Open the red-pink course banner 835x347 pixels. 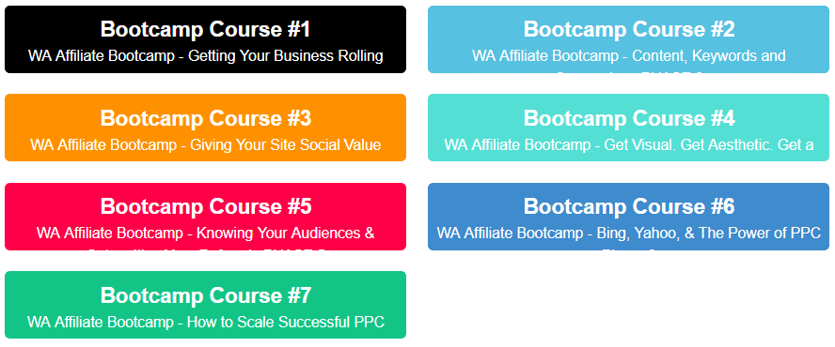(x=206, y=217)
